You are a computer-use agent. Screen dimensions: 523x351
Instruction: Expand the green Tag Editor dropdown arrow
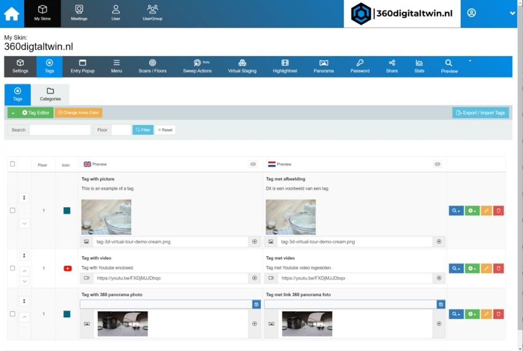coord(13,113)
